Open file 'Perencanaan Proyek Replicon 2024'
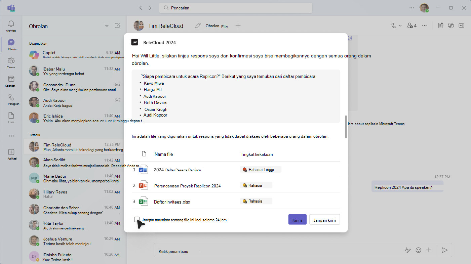Image resolution: width=471 pixels, height=264 pixels. point(187,186)
